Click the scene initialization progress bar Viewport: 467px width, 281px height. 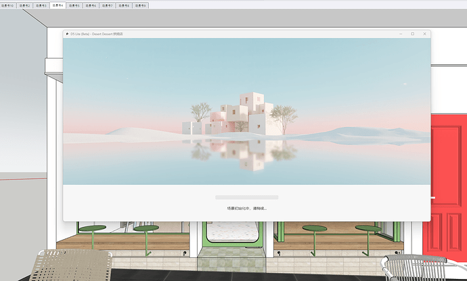[x=246, y=197]
